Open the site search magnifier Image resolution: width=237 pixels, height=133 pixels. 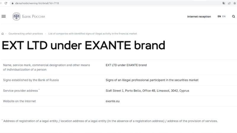233,17
